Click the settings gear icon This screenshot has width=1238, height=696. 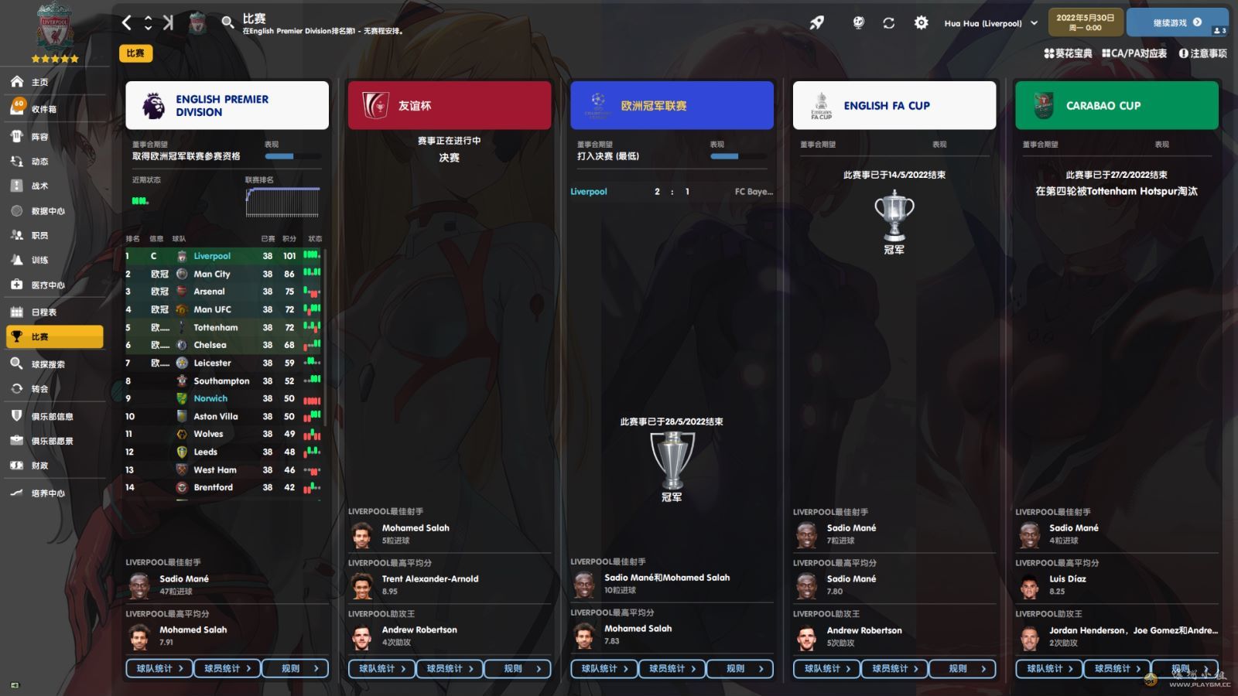(921, 23)
